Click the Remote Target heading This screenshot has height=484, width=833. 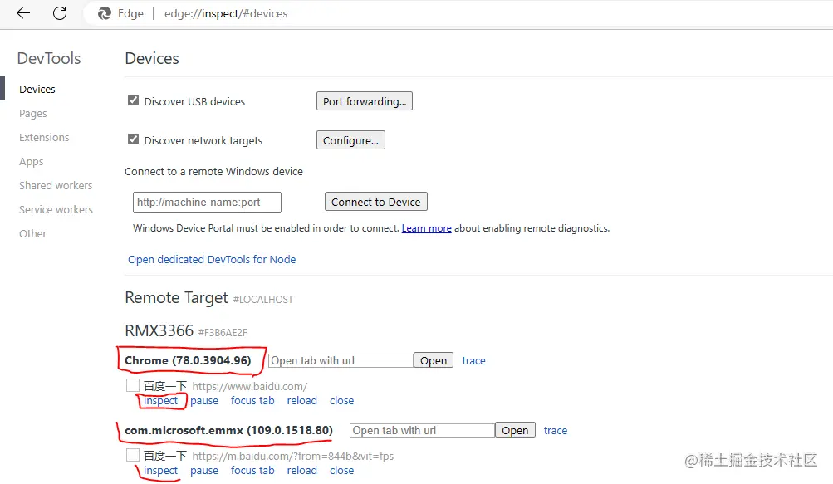click(x=176, y=297)
